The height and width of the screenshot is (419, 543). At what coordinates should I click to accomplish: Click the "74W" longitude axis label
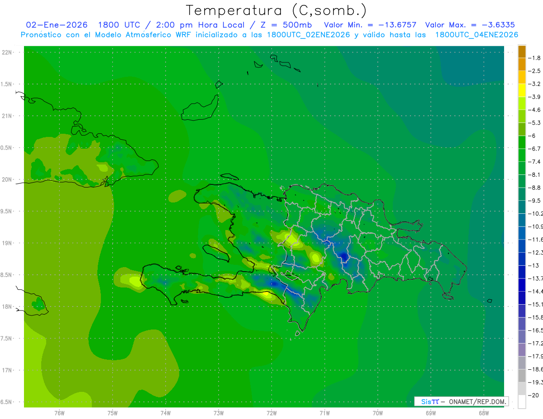coord(166,413)
